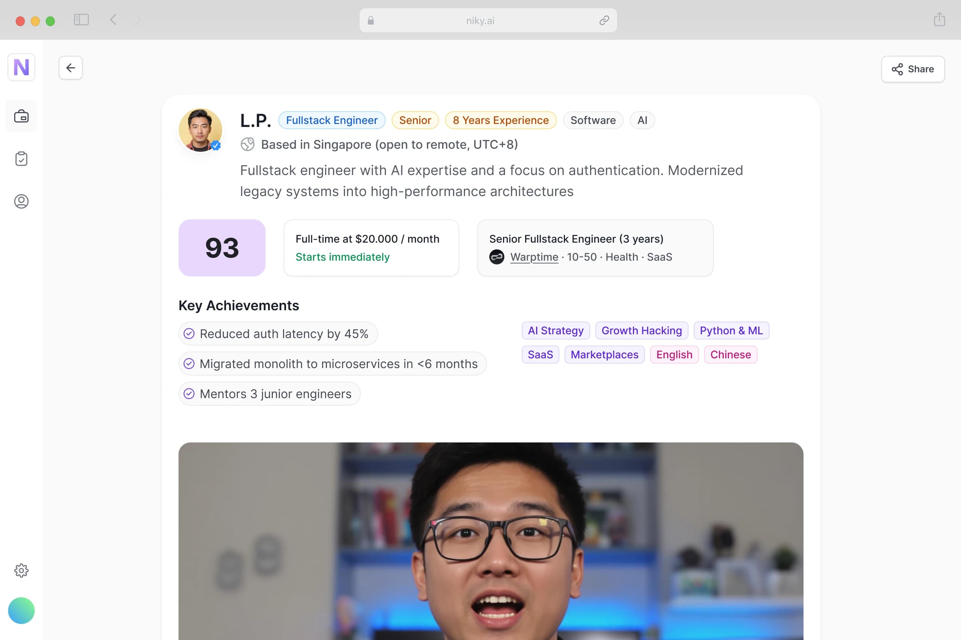The height and width of the screenshot is (640, 961).
Task: Select the Fullstack Engineer tag
Action: (331, 120)
